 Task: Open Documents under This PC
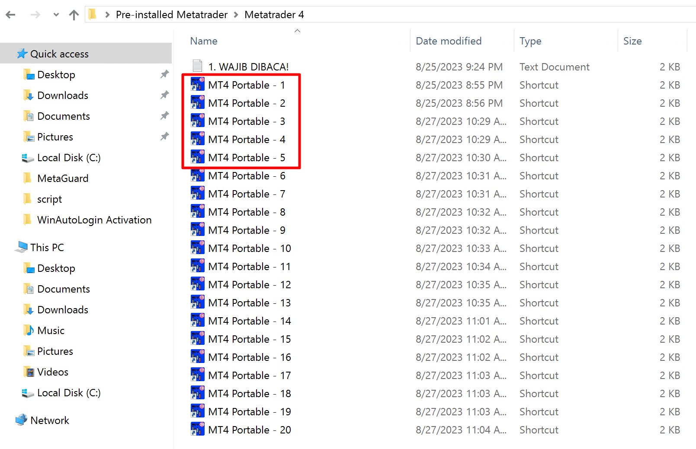64,289
